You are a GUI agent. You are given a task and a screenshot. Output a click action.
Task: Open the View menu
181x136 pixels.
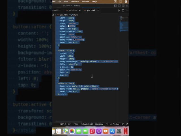pyautogui.click(x=54, y=2)
